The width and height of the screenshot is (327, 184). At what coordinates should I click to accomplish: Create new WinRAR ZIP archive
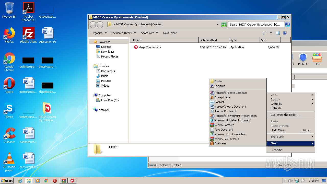click(238, 139)
